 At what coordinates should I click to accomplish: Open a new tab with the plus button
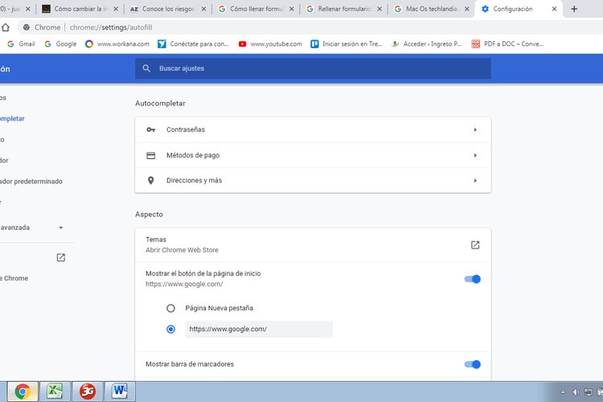[x=574, y=9]
